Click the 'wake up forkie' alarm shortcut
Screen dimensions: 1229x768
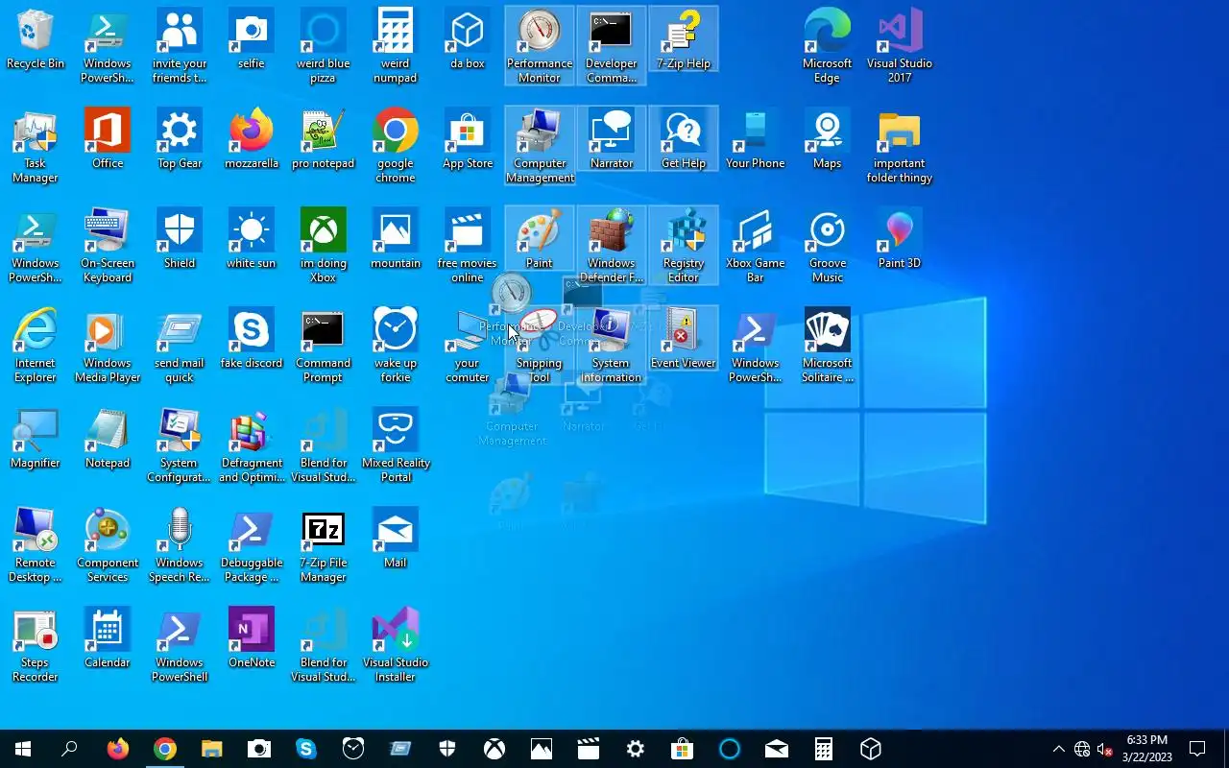coord(396,346)
